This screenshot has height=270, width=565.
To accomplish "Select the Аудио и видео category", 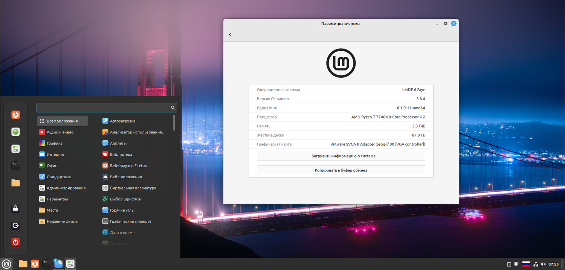I will [62, 132].
